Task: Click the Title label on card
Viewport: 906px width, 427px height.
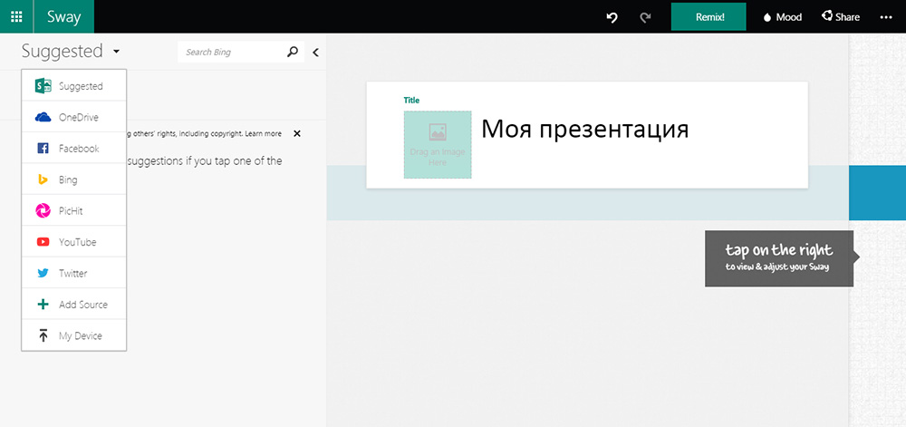Action: (411, 100)
